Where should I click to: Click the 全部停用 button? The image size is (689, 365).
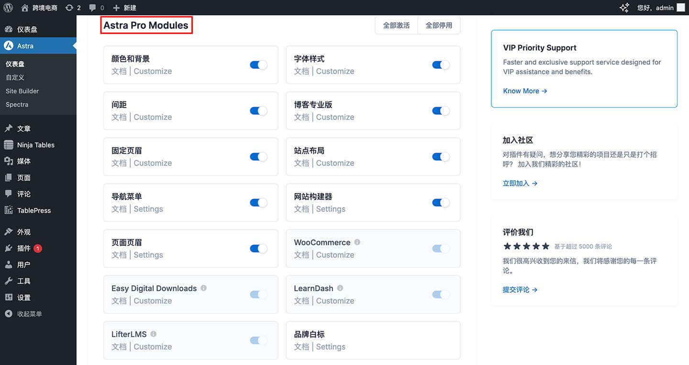(439, 25)
